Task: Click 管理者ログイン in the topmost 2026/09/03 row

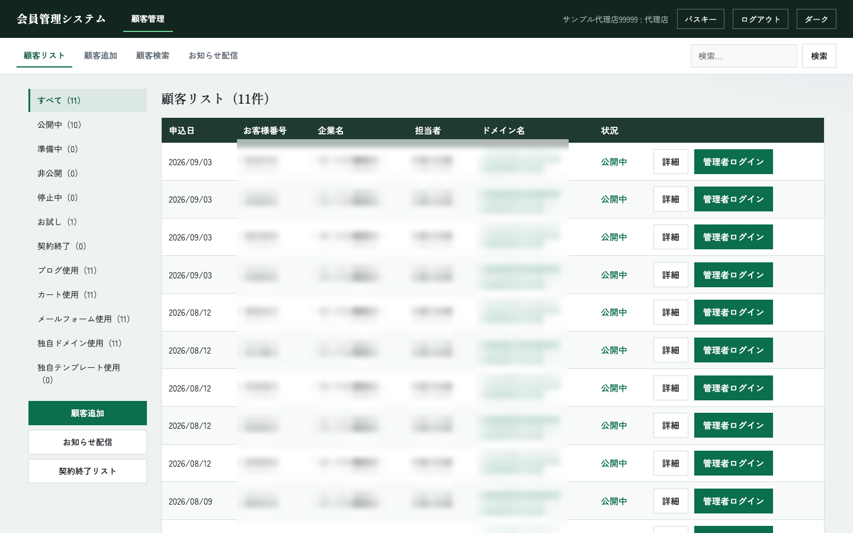Action: coord(733,162)
